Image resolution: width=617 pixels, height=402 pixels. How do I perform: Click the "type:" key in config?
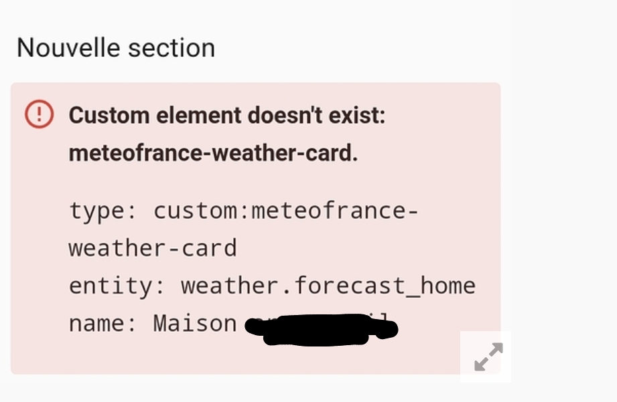[x=102, y=211]
